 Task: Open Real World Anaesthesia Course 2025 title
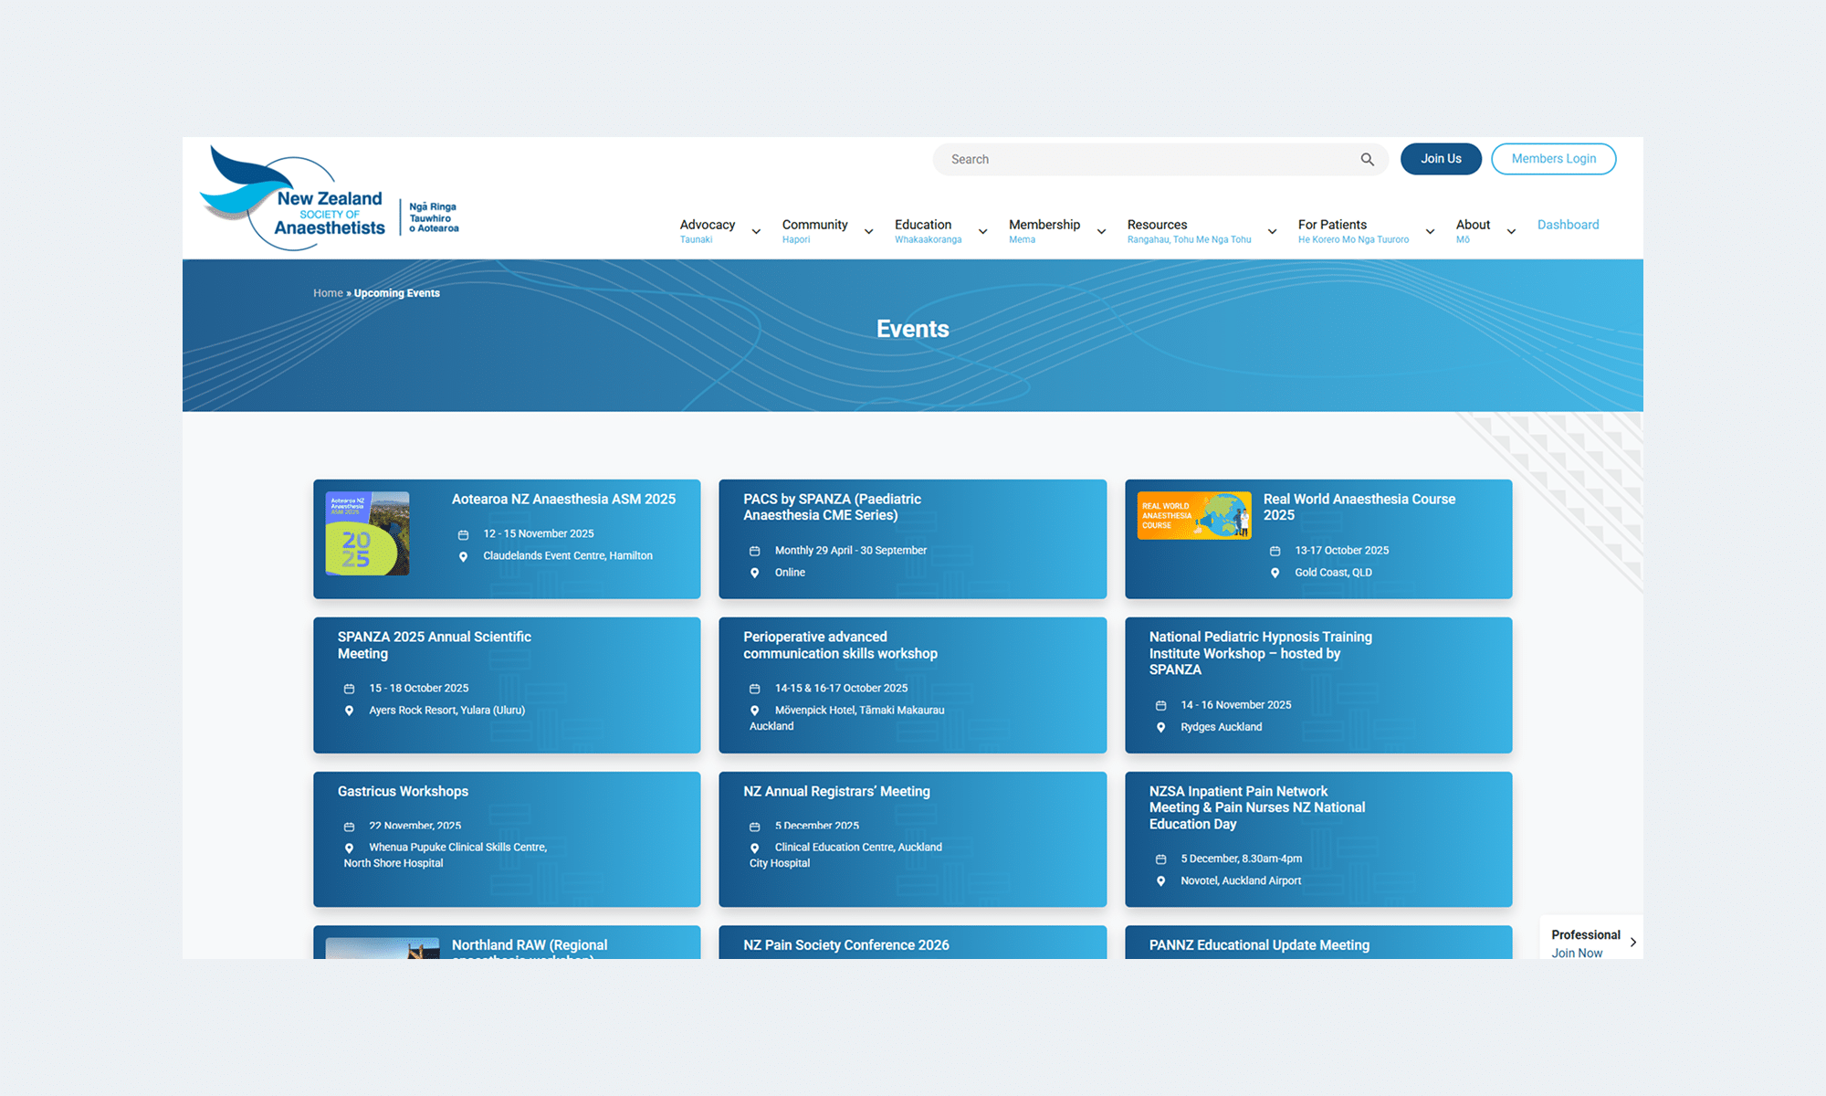point(1359,507)
